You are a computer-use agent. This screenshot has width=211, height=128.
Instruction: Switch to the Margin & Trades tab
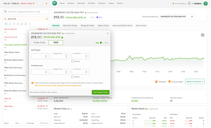87,26
